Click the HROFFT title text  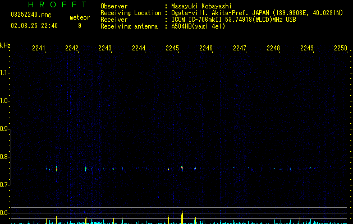point(57,4)
